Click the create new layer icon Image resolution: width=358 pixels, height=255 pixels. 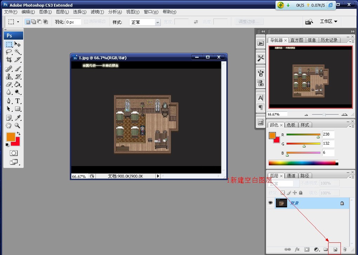click(335, 249)
